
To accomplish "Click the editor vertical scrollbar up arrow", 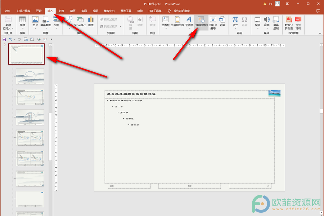I will (321, 45).
